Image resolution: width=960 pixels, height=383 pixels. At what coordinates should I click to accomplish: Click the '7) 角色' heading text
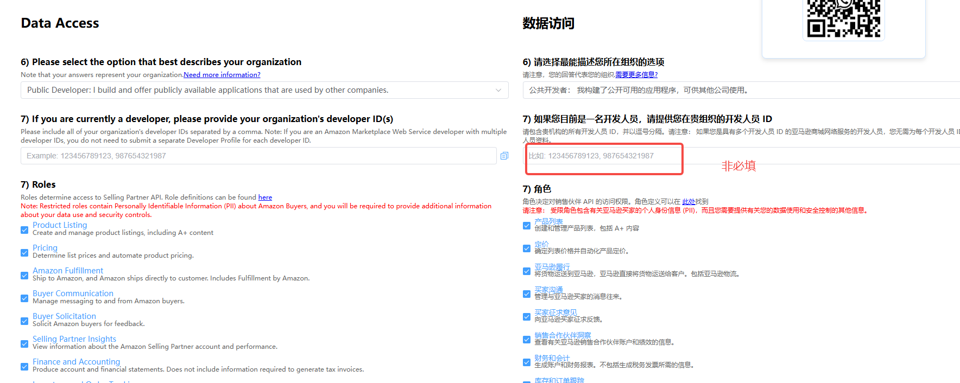pos(537,189)
